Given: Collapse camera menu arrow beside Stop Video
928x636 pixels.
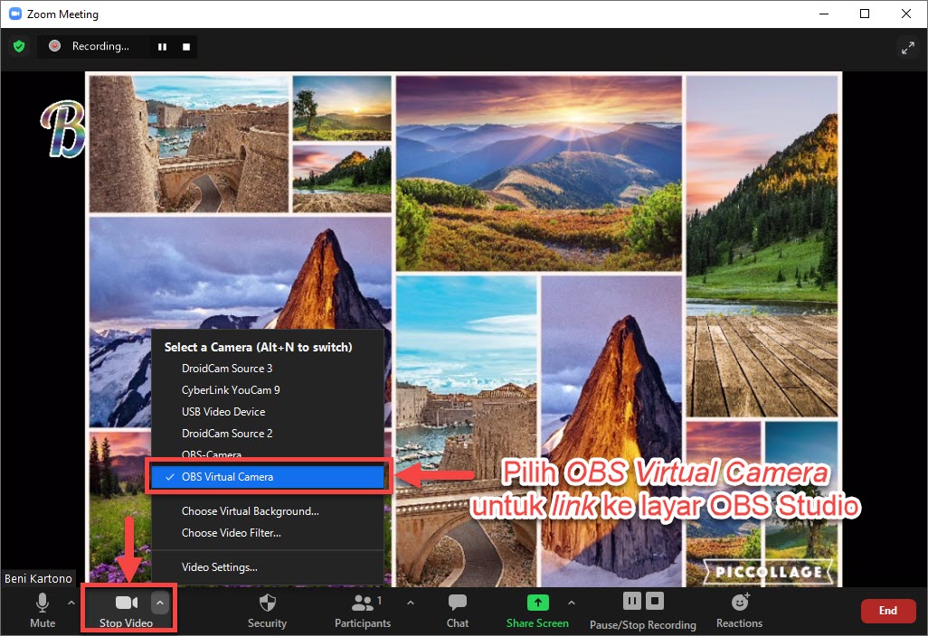Looking at the screenshot, I should [x=160, y=603].
